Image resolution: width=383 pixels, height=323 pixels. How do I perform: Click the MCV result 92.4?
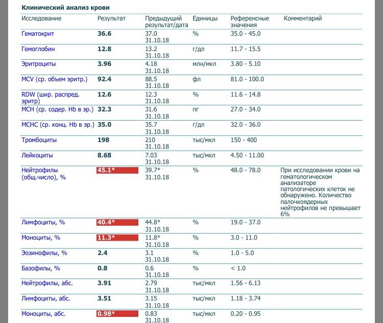click(x=104, y=79)
